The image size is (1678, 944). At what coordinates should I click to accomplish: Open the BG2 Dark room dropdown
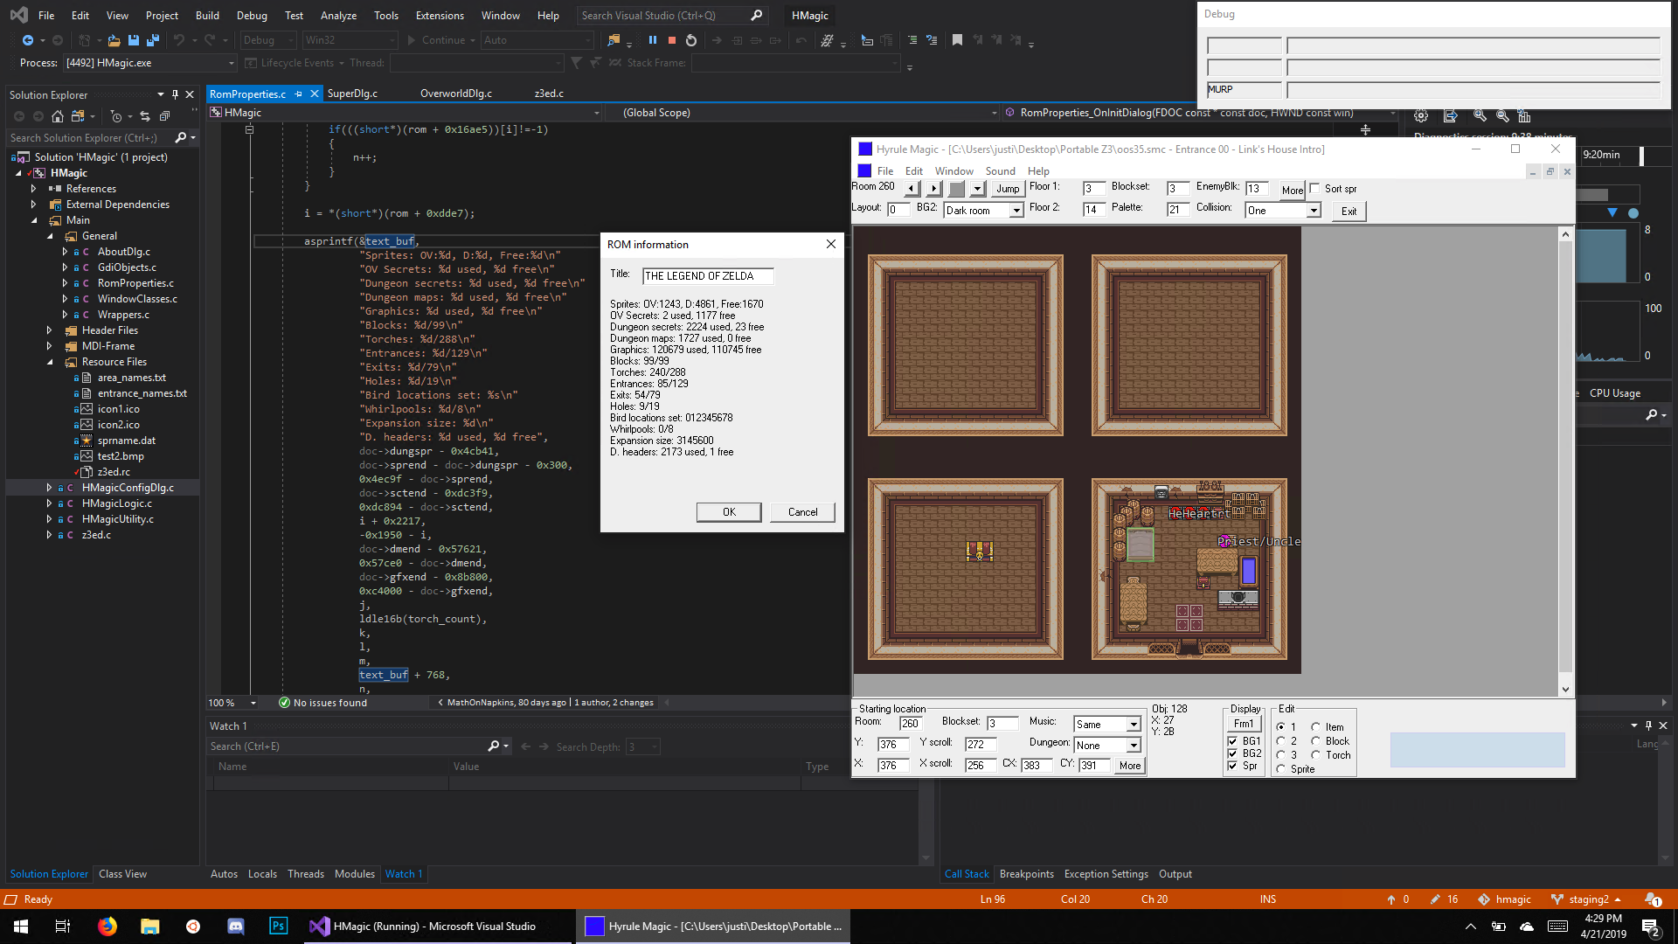pos(1016,211)
